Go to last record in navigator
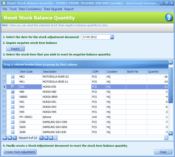Screen dimensions: 175x157 (51, 138)
